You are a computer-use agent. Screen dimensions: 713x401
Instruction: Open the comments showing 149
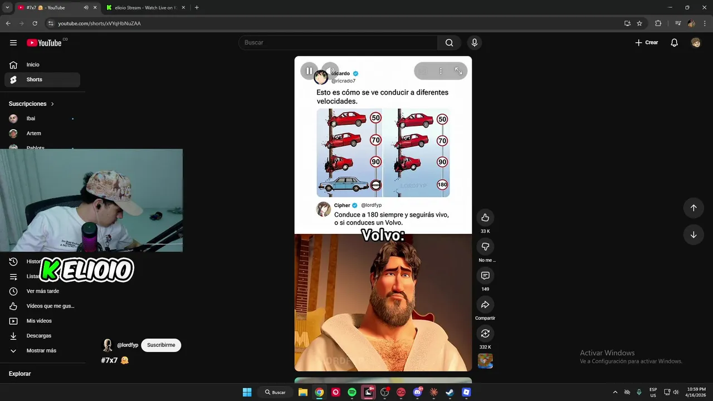tap(485, 276)
